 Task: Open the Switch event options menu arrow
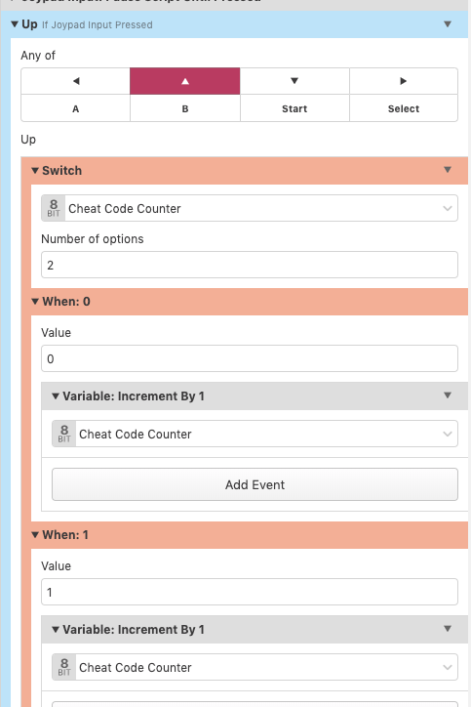click(x=448, y=170)
